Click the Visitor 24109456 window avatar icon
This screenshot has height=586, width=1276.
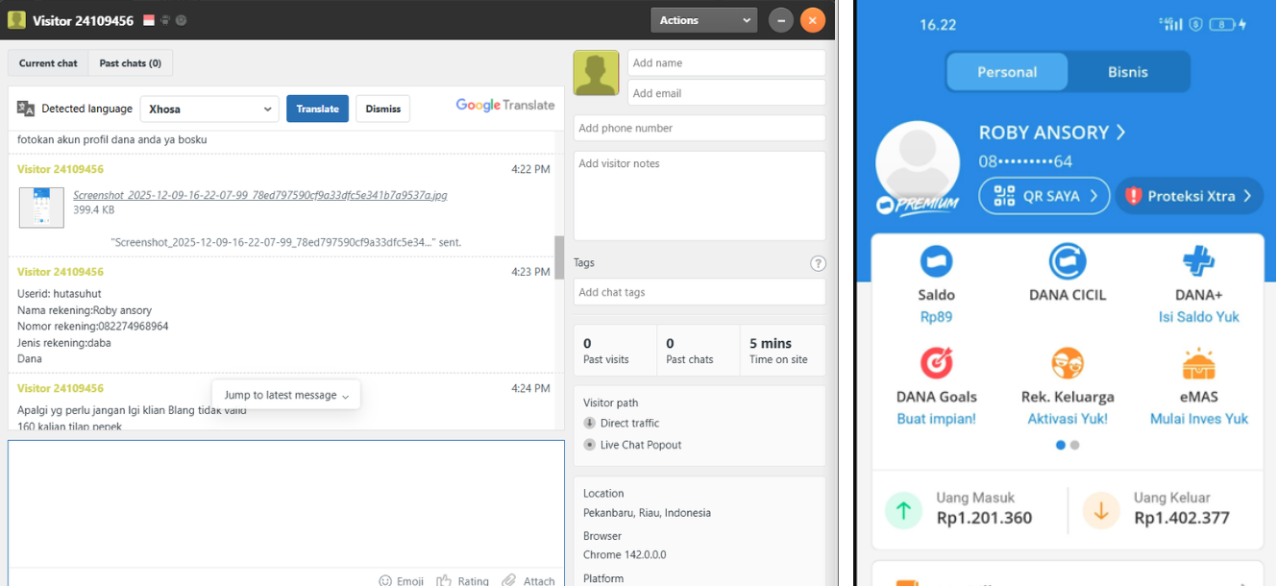[16, 20]
